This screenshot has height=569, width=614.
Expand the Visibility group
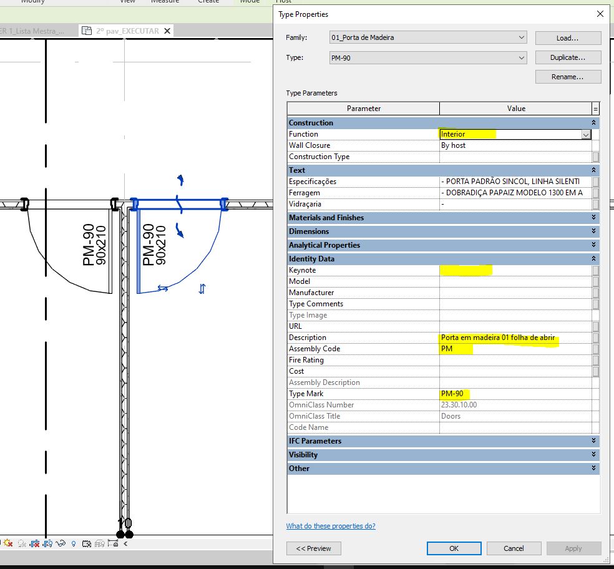pyautogui.click(x=593, y=454)
